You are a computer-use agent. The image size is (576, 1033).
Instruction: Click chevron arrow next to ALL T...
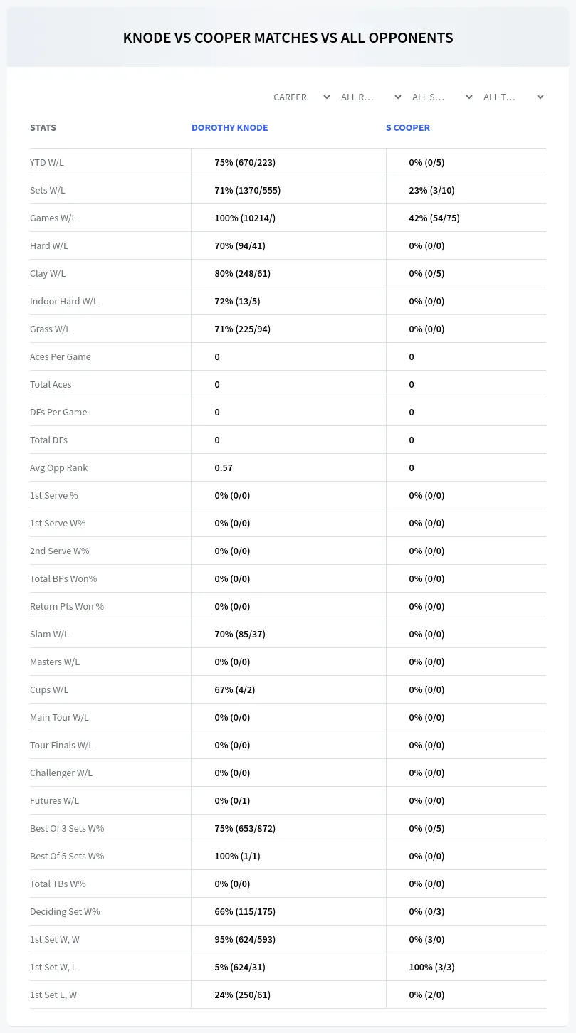pyautogui.click(x=540, y=97)
